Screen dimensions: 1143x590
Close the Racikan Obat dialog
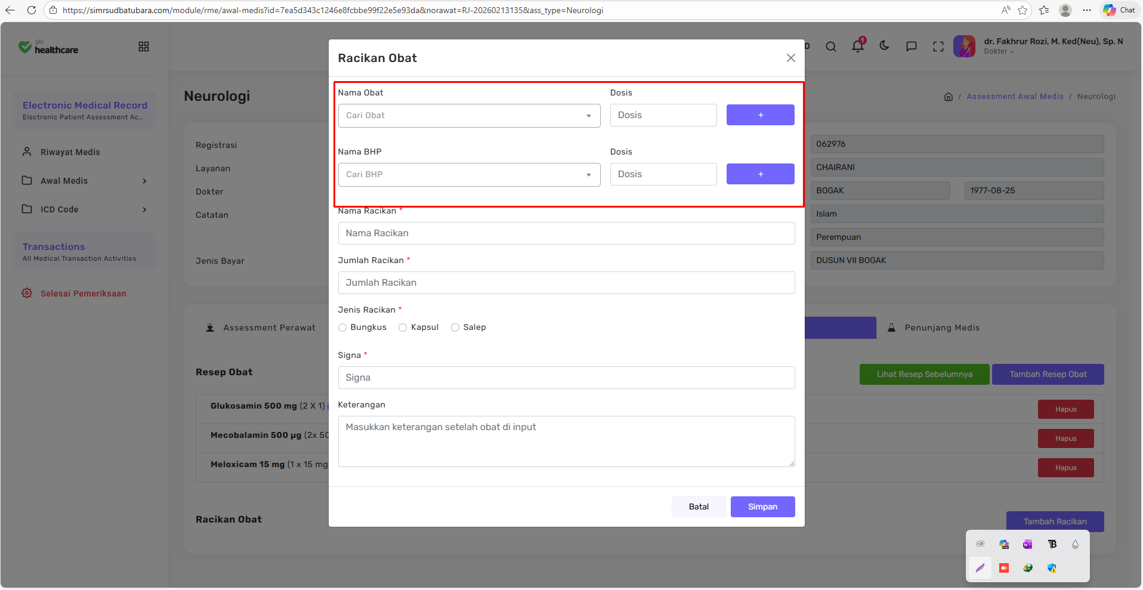click(x=790, y=58)
